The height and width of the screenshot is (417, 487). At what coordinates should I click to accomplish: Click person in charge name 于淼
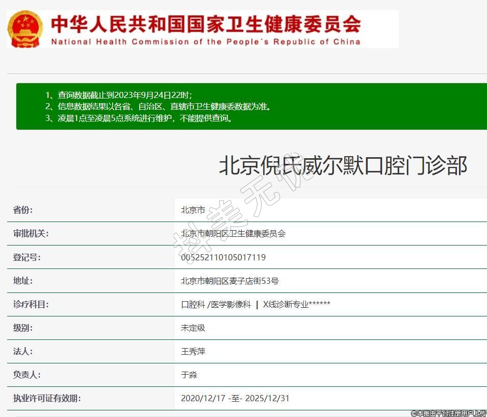189,375
